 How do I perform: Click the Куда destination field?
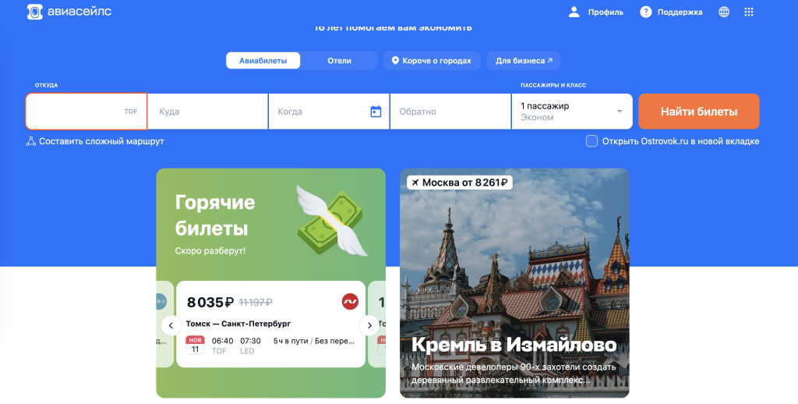pos(207,111)
